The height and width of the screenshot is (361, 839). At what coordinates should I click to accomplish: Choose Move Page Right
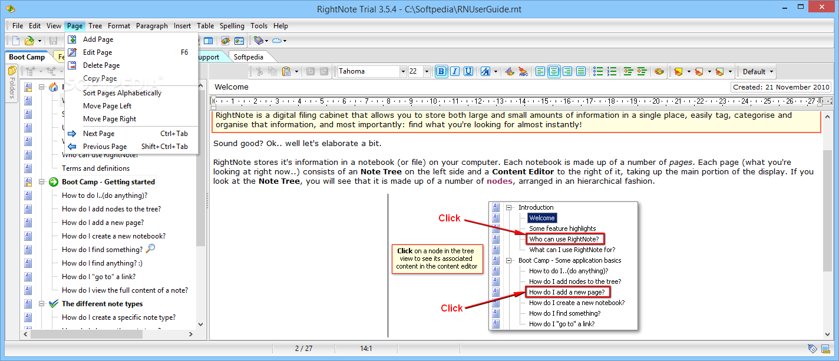(x=110, y=119)
